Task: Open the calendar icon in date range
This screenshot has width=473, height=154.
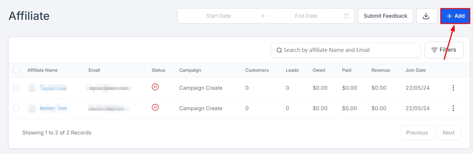Action: (346, 16)
